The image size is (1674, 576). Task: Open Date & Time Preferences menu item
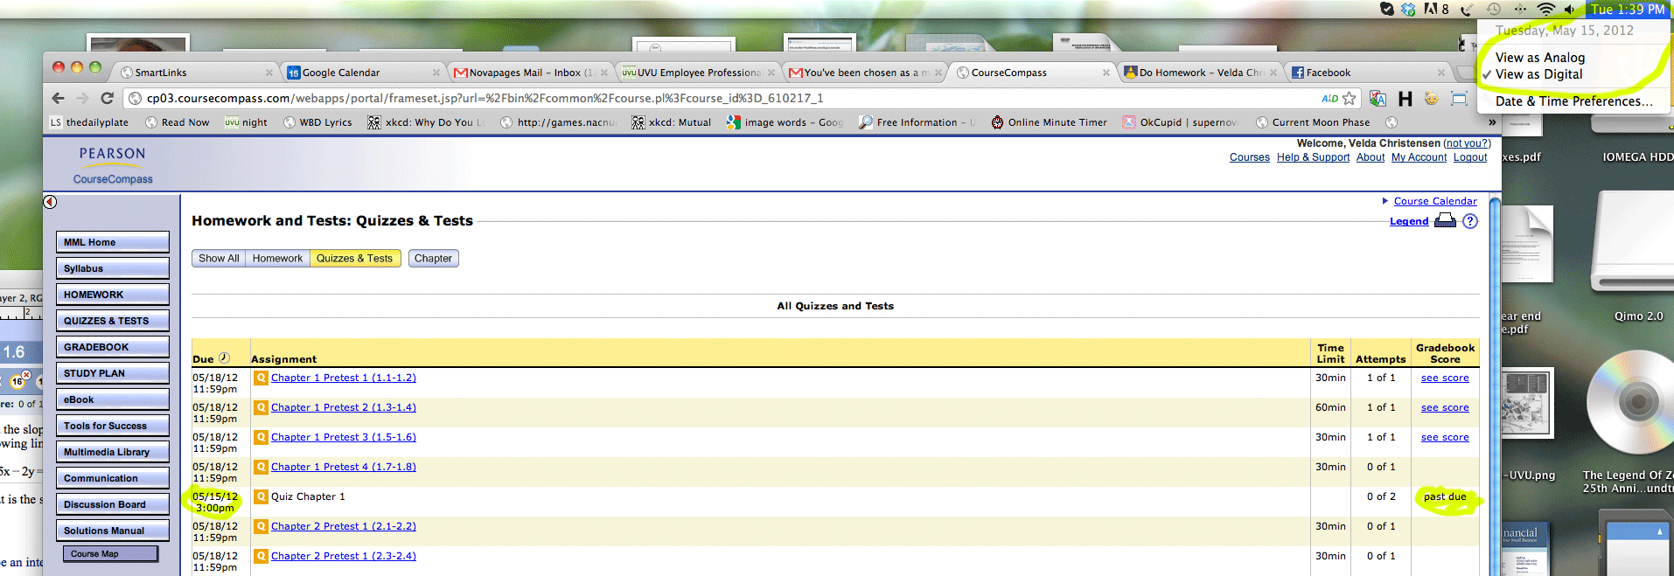1573,101
